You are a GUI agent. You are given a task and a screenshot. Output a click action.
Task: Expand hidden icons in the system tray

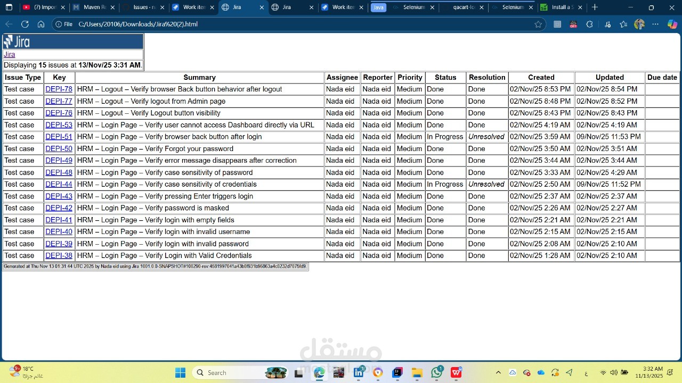click(498, 372)
